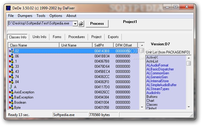Screen dimensions: 202x126
Task: Click the class icon next to .02
Action: pyautogui.click(x=11, y=51)
